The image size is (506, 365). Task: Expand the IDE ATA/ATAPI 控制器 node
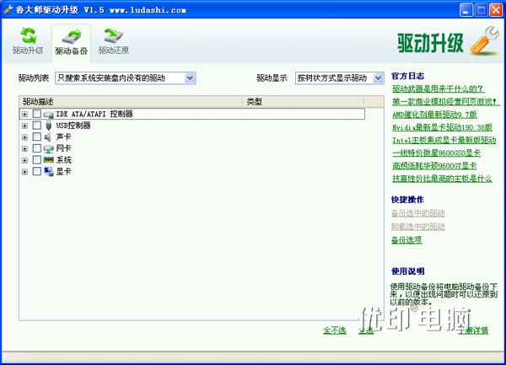coord(24,114)
